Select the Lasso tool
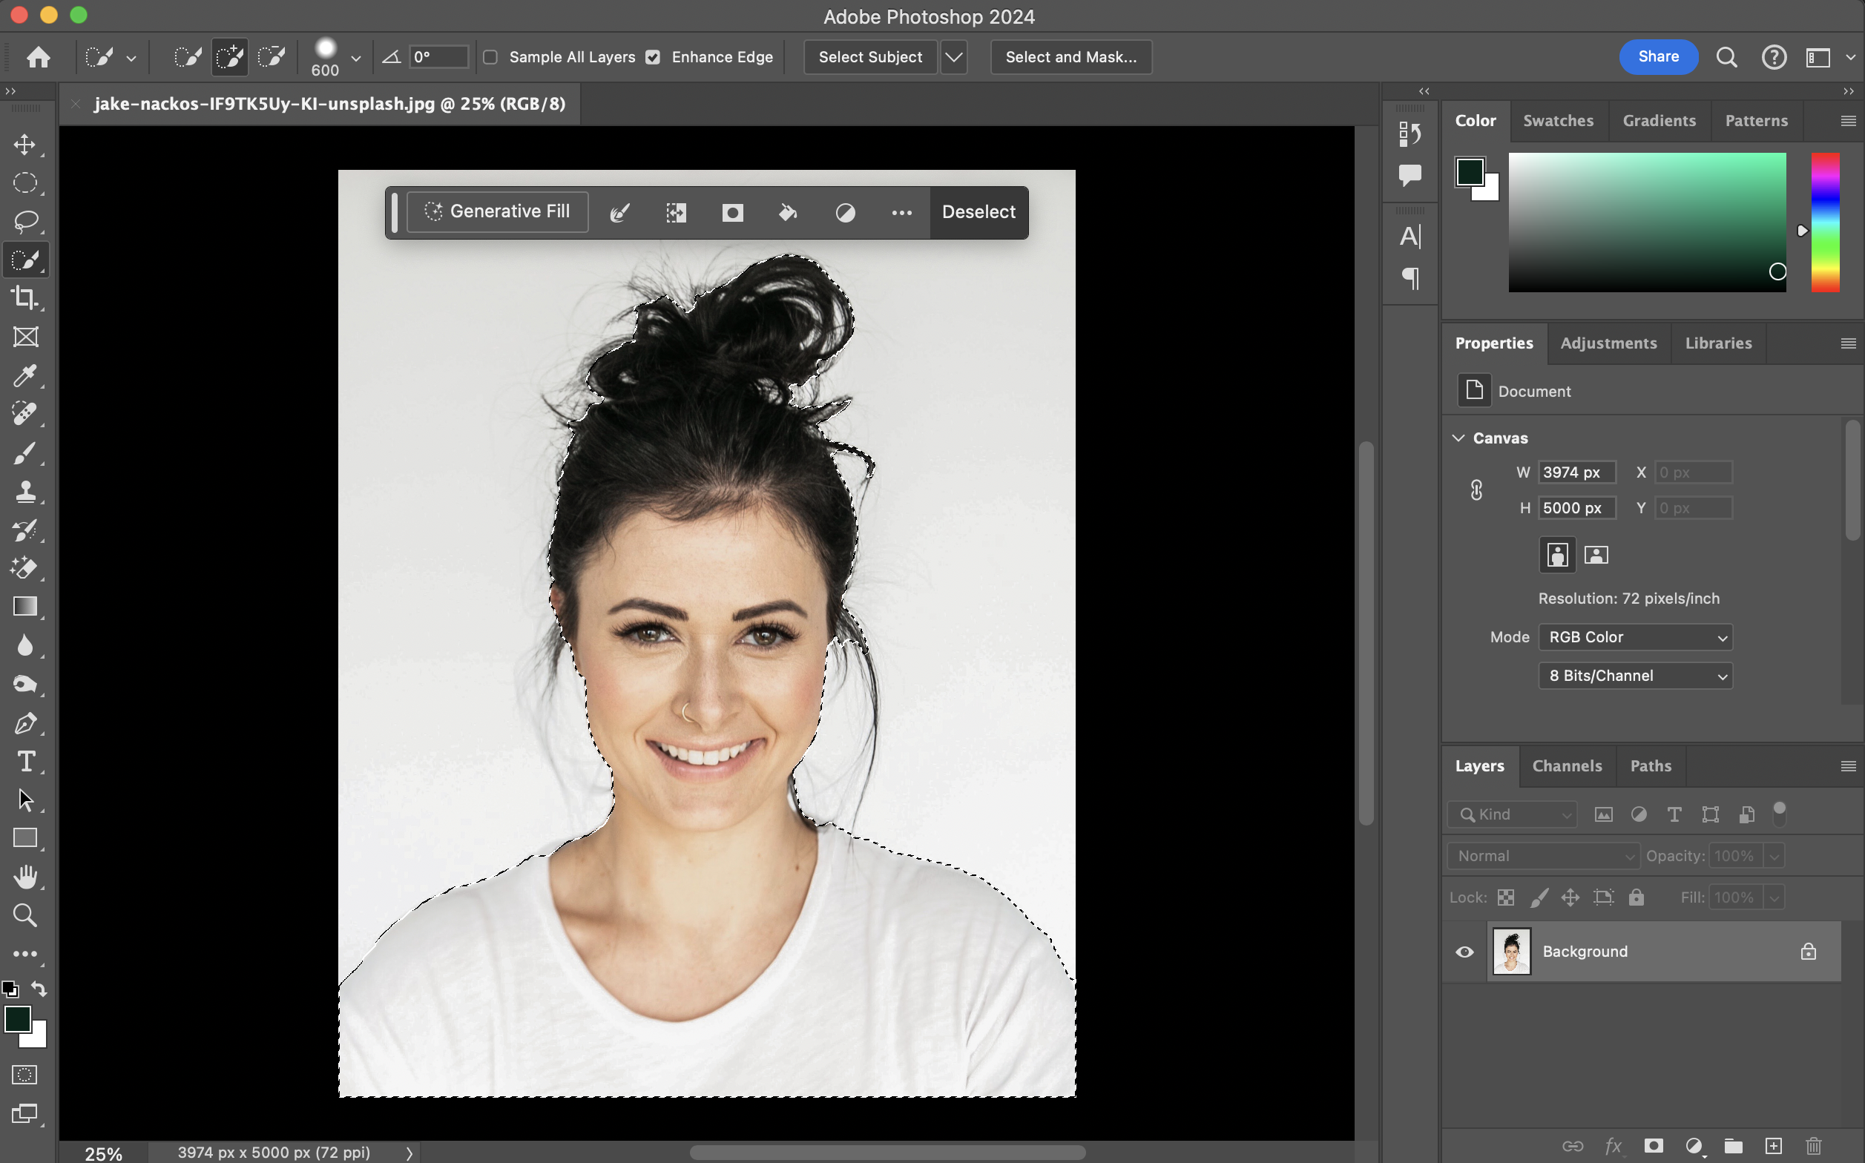 (x=25, y=222)
